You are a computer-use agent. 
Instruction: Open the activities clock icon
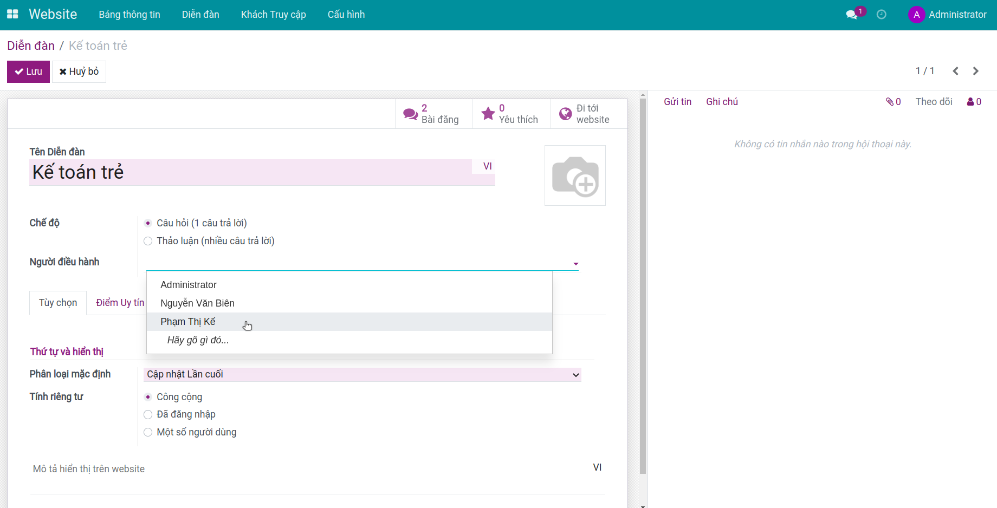pos(882,15)
